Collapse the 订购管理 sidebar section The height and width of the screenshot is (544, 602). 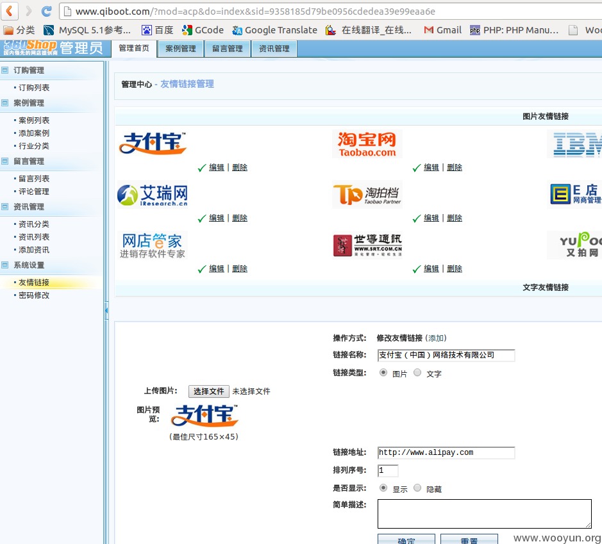[x=4, y=70]
